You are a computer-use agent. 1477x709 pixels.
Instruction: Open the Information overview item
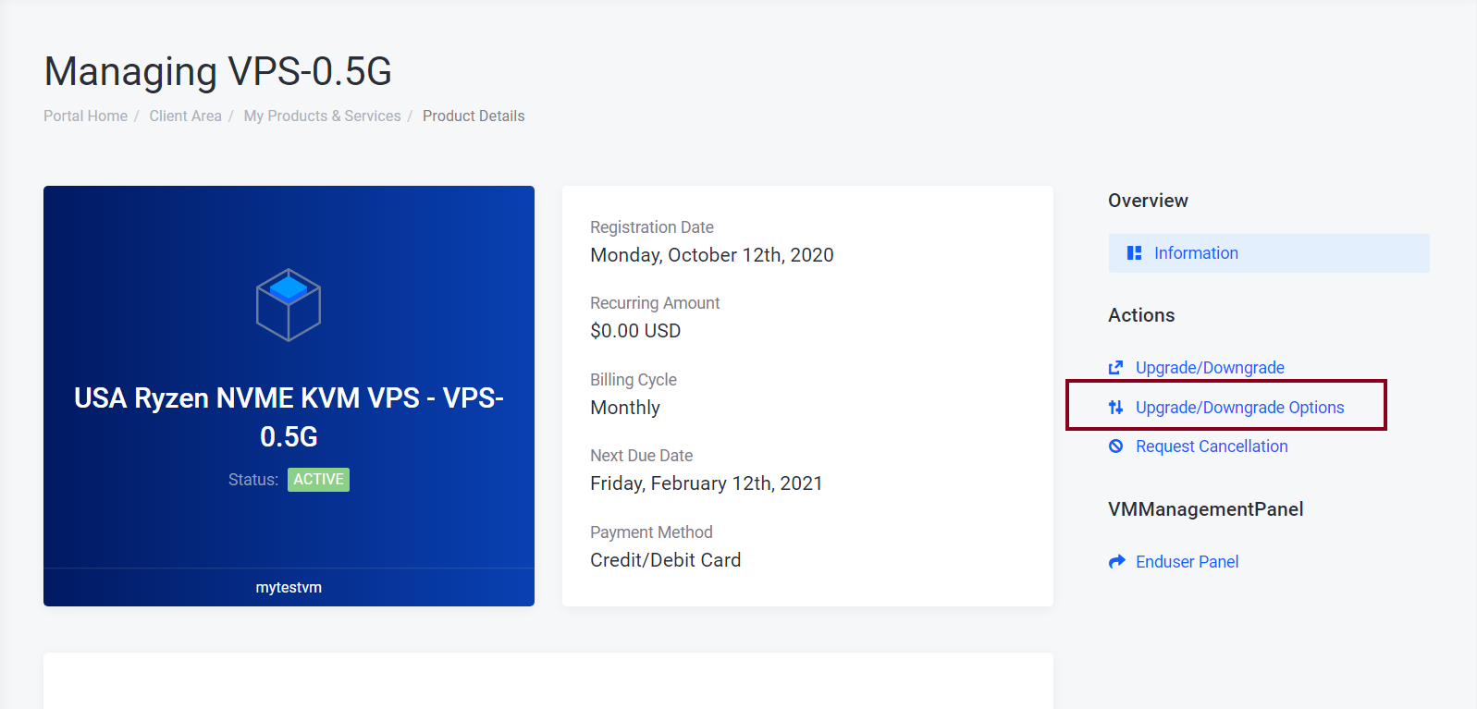pos(1269,253)
